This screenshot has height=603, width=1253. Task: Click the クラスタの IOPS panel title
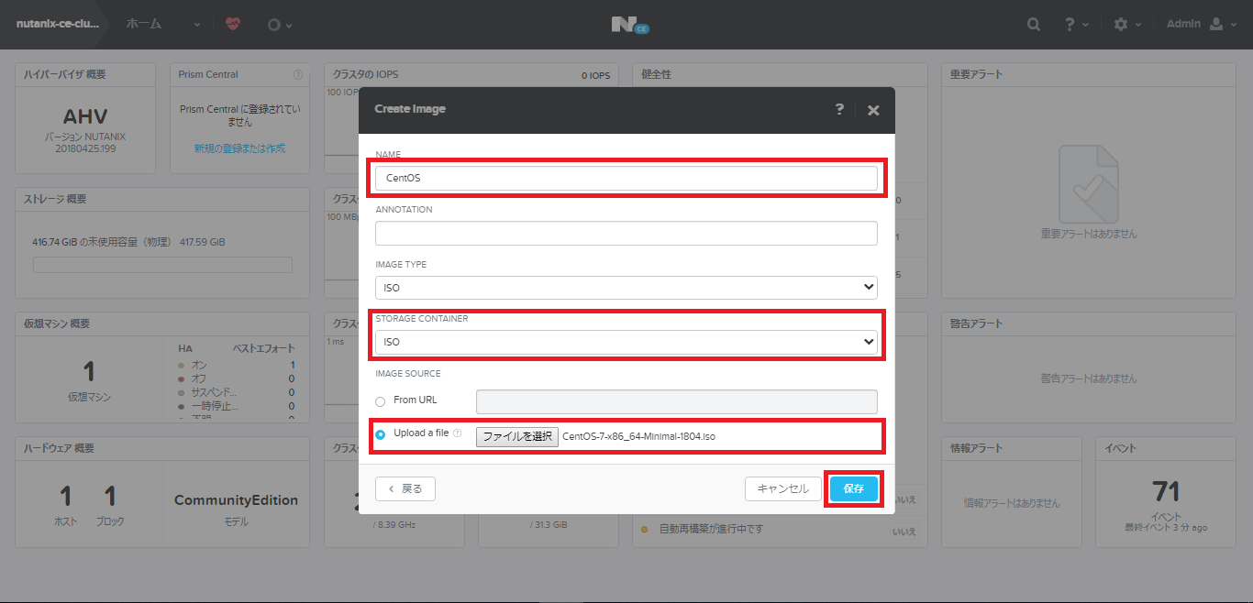coord(365,74)
